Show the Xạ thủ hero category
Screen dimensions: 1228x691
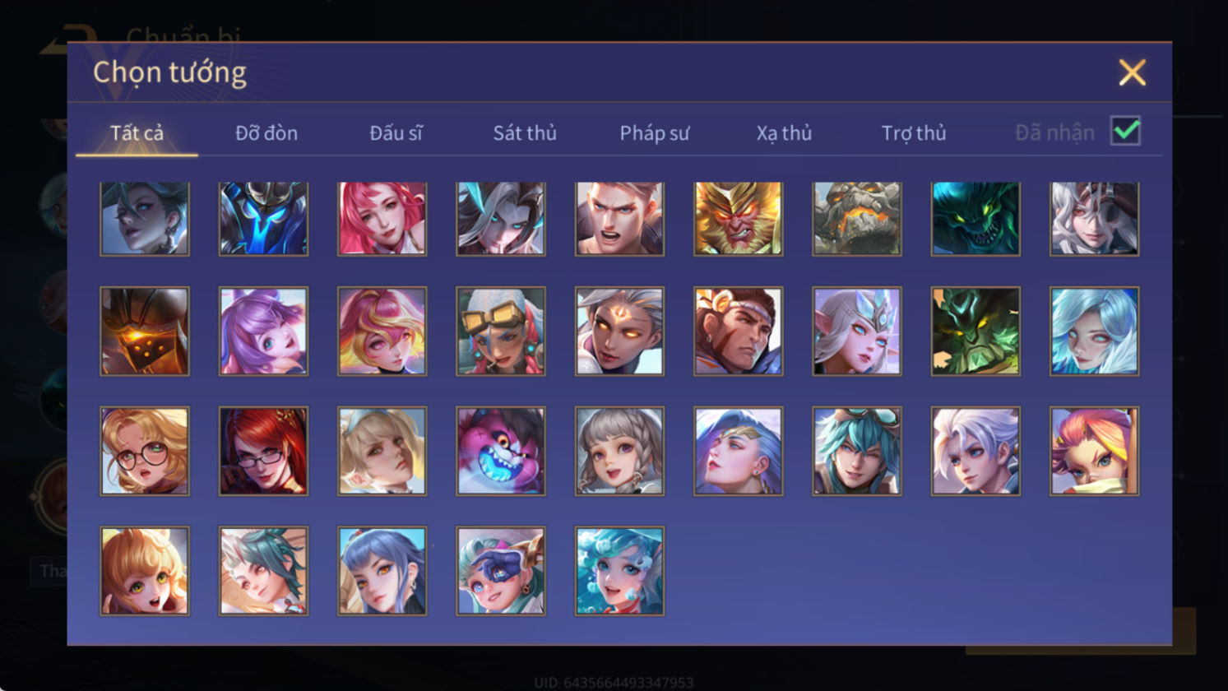click(784, 132)
